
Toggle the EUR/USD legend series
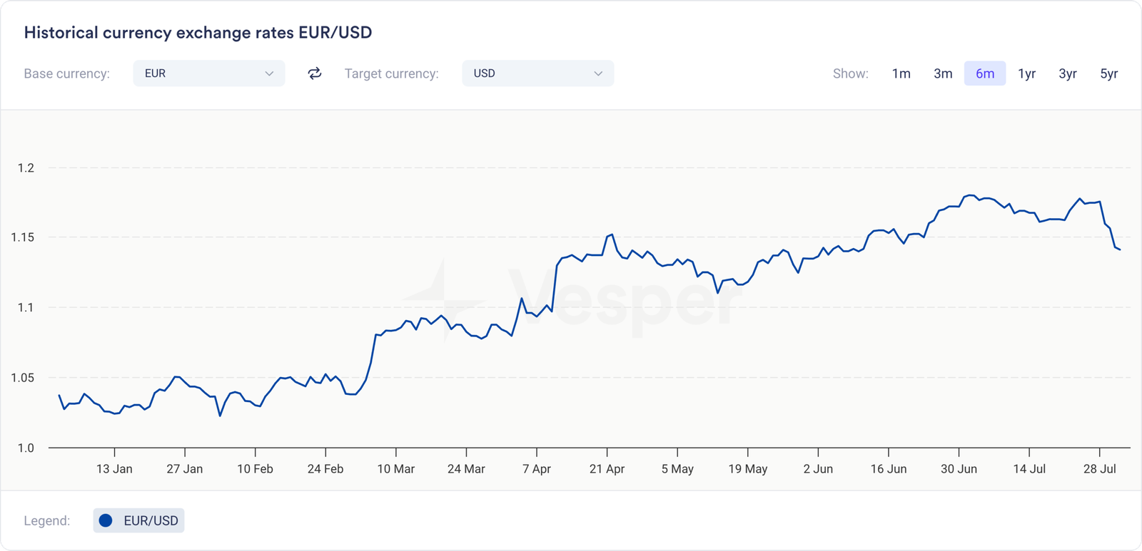pyautogui.click(x=139, y=520)
